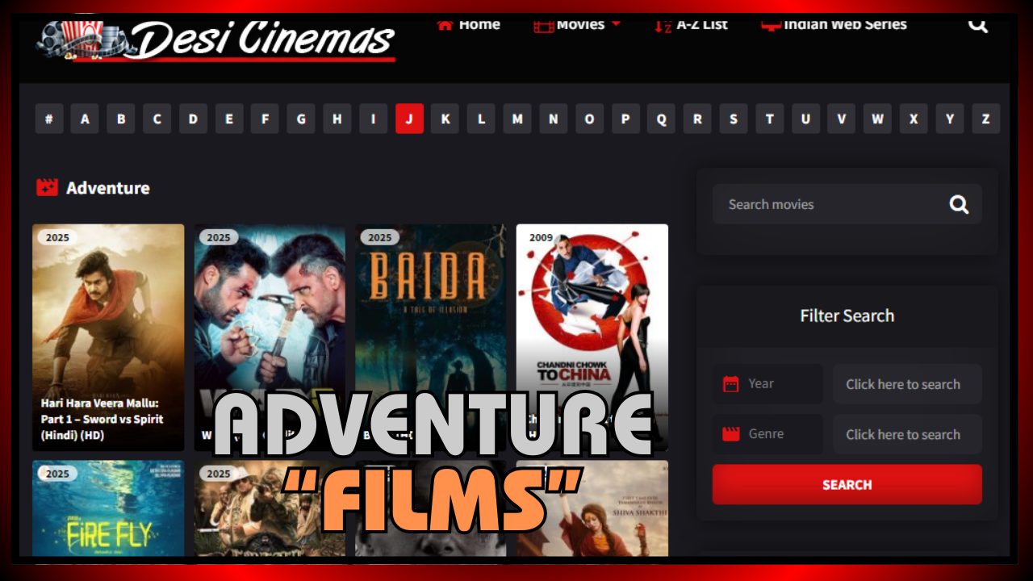
Task: Click the Home icon in navigation bar
Action: [445, 24]
